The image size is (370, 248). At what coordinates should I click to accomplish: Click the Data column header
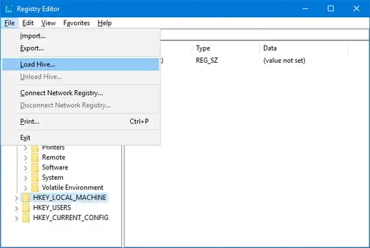pos(304,49)
